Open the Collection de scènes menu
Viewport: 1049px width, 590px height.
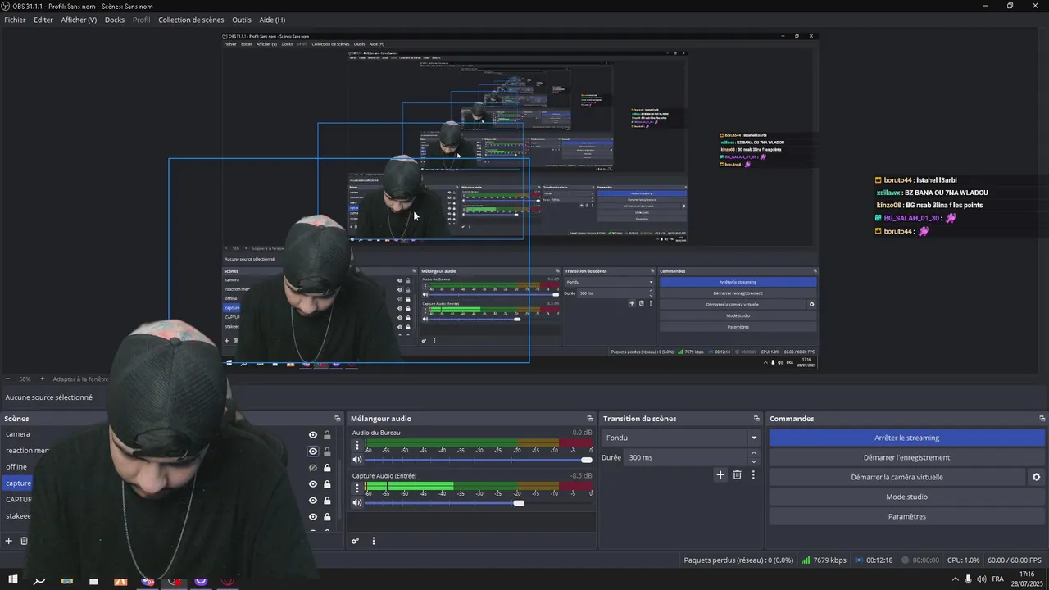pyautogui.click(x=191, y=20)
